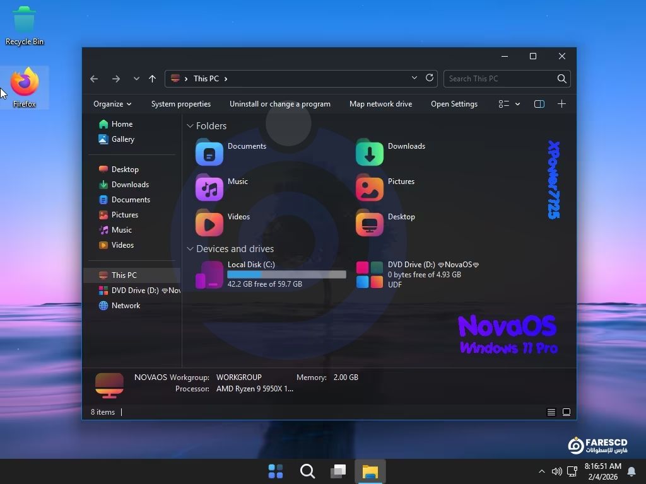Click the Local Disk C: capacity bar

[x=286, y=275]
